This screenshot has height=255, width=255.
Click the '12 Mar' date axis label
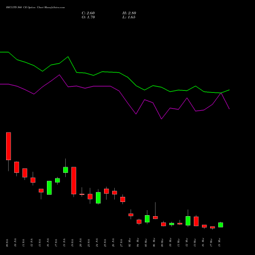187,243
